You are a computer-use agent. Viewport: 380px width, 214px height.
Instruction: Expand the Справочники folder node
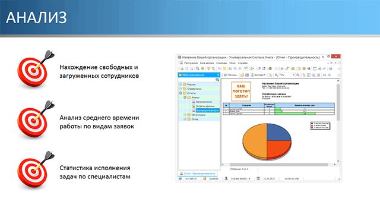(x=180, y=89)
